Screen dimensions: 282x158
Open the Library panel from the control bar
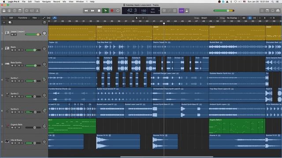4,11
